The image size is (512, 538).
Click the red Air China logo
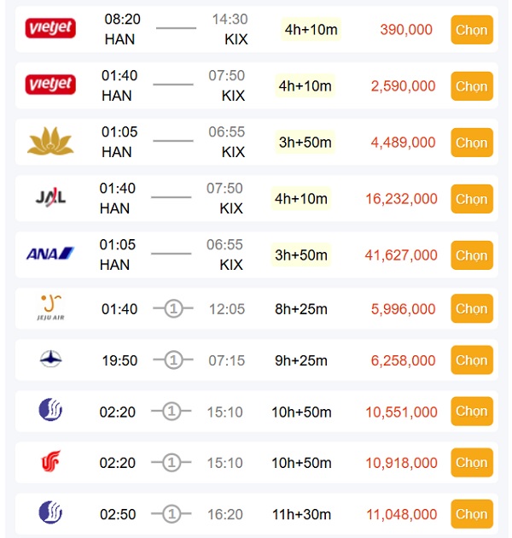(50, 462)
